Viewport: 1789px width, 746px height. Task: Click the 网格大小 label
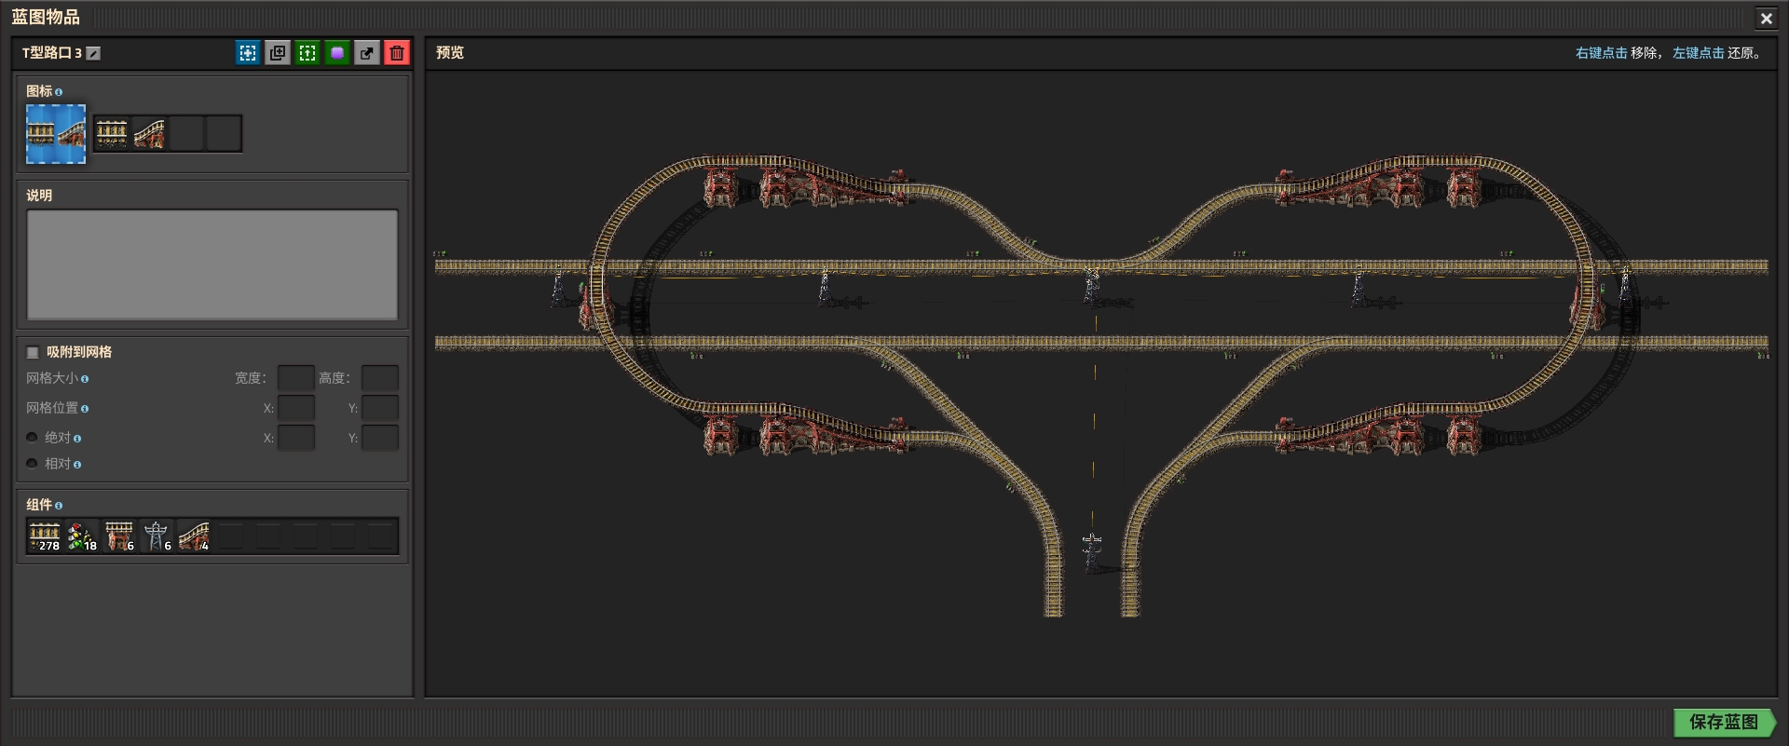click(52, 378)
